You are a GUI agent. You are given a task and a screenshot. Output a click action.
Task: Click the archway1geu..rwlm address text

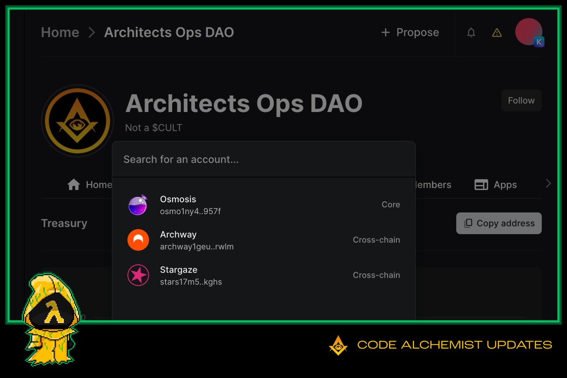pos(197,247)
